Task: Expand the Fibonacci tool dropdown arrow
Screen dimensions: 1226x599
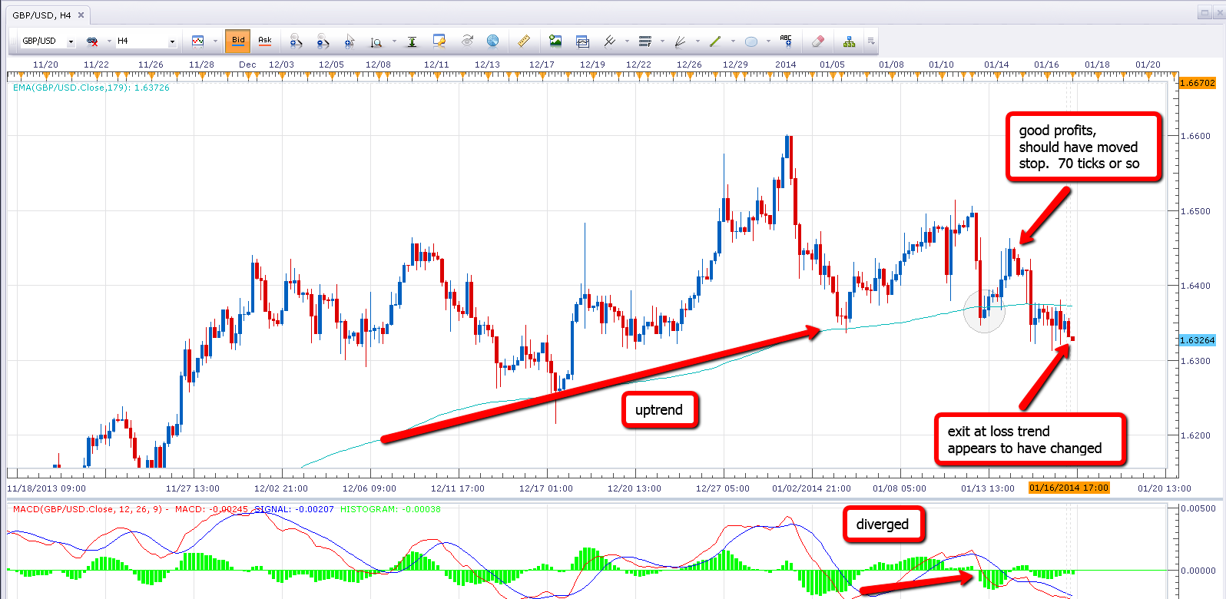Action: tap(662, 41)
